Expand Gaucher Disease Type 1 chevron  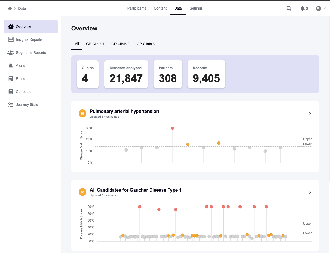coord(310,192)
